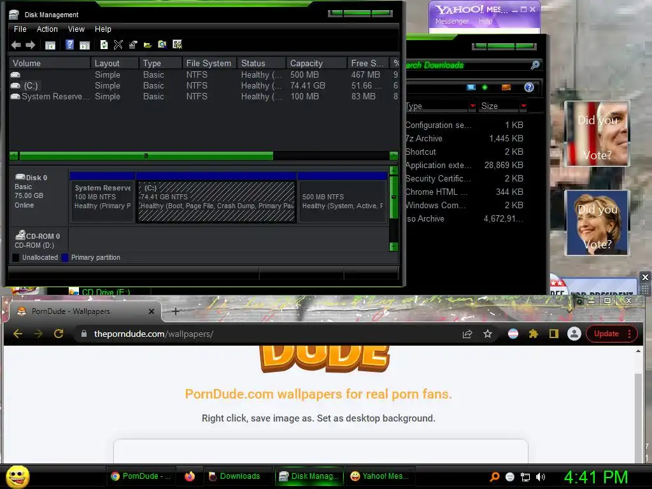Open the View menu in Disk Management

click(x=76, y=29)
